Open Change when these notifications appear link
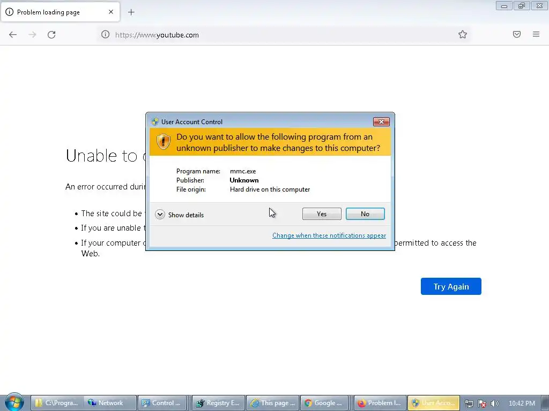 [x=329, y=235]
